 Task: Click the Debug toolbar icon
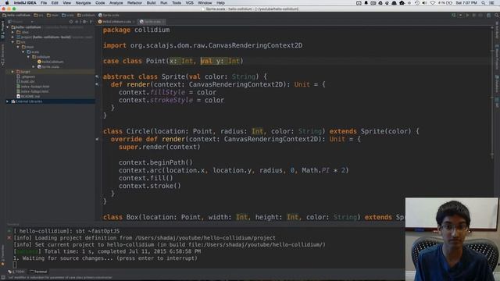click(474, 16)
